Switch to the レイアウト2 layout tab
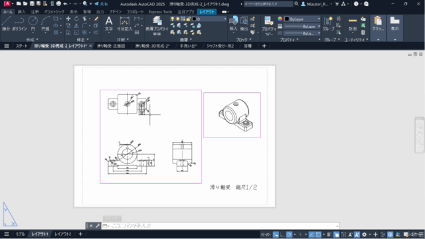 pyautogui.click(x=63, y=234)
